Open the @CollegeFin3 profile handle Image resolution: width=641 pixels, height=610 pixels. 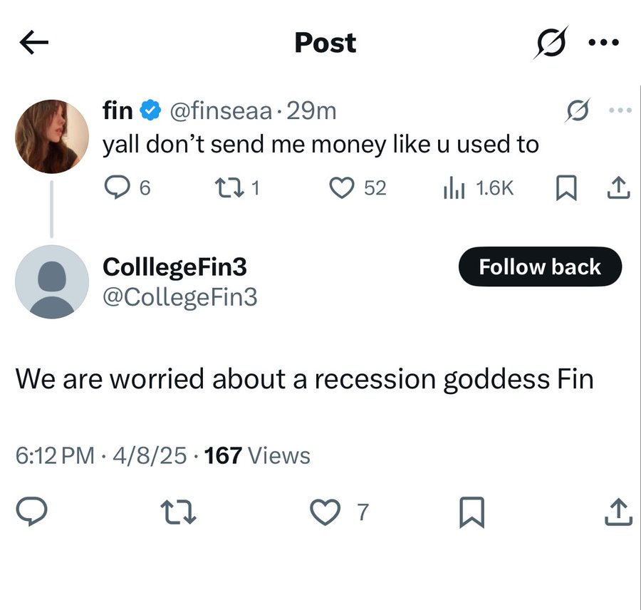pos(180,297)
